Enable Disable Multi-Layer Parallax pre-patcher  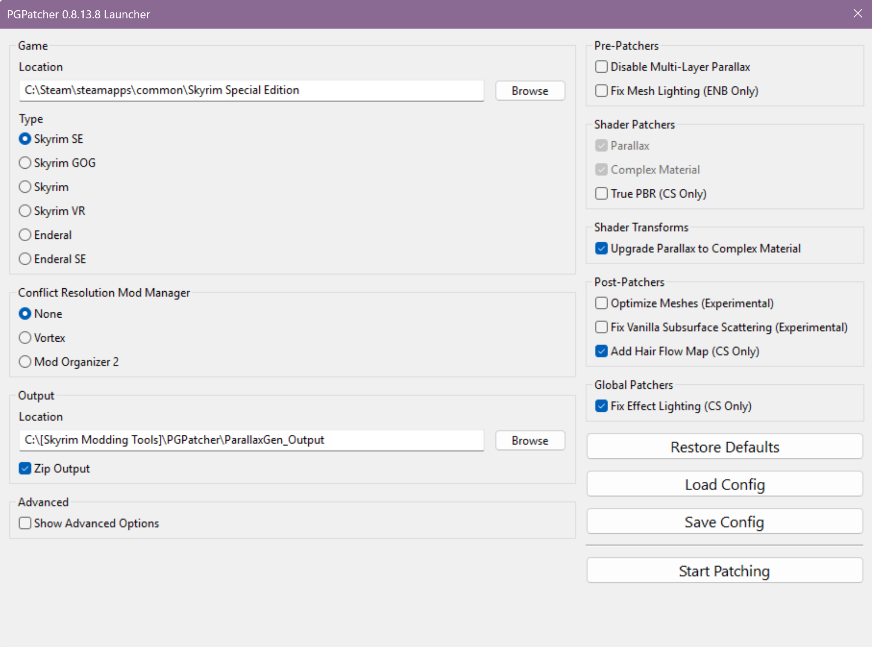coord(601,67)
